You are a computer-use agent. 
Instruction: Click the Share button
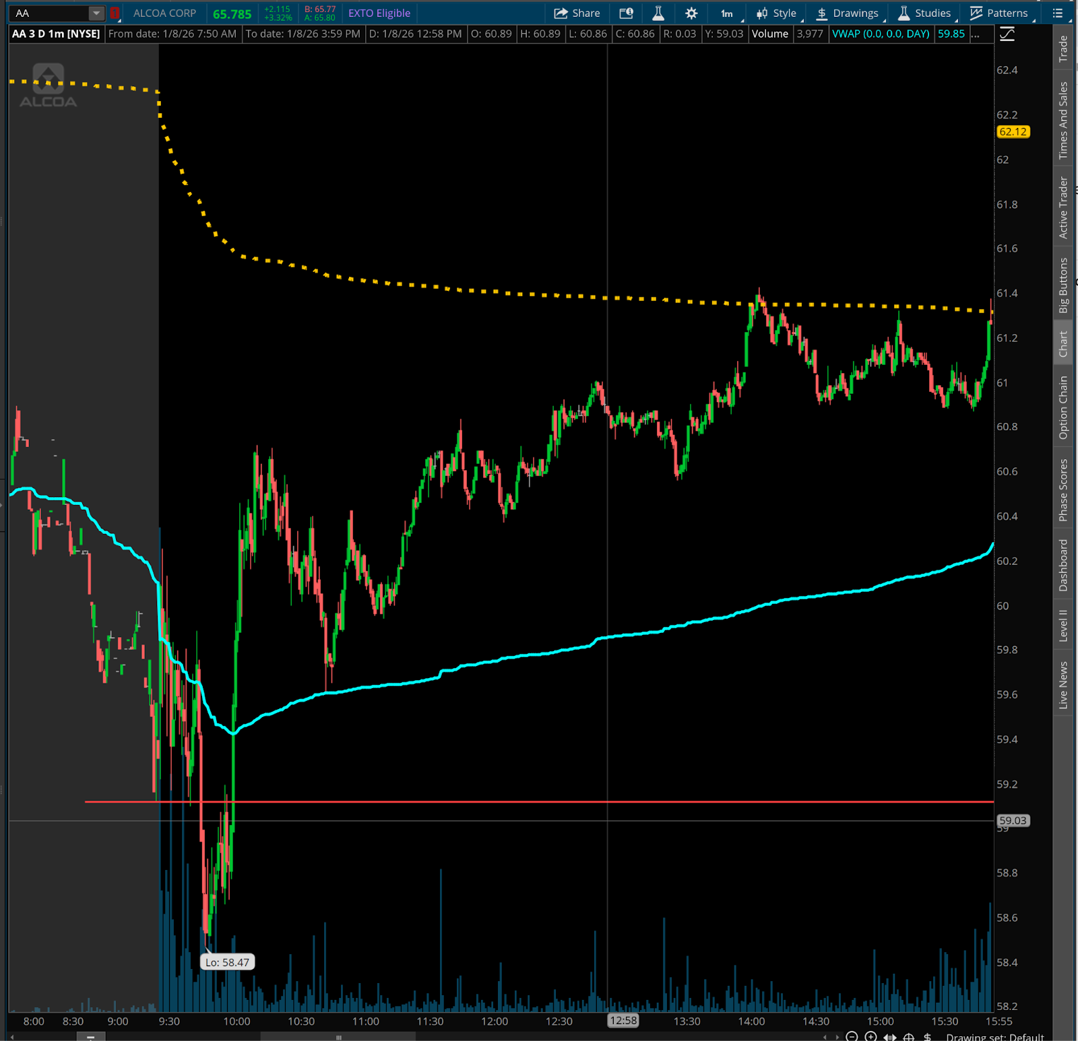click(x=577, y=13)
